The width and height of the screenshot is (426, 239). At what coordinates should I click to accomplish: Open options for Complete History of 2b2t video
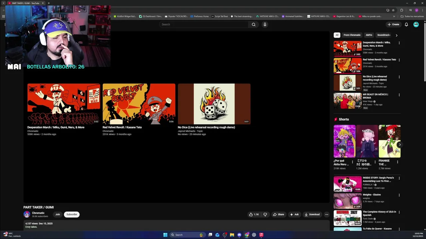click(399, 212)
